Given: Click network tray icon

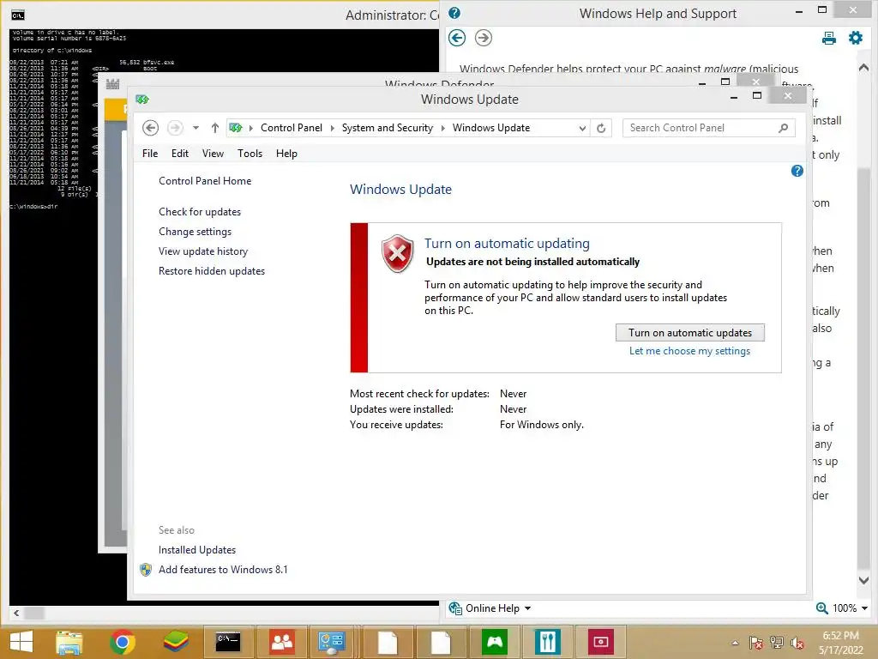Looking at the screenshot, I should 776,643.
